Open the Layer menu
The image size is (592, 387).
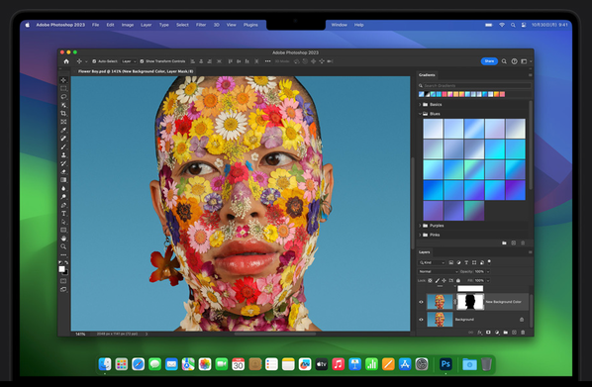click(147, 25)
